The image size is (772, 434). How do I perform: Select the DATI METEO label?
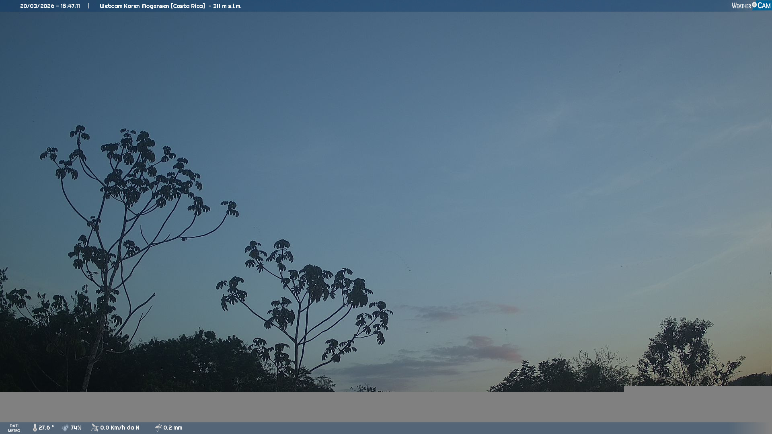click(x=14, y=428)
